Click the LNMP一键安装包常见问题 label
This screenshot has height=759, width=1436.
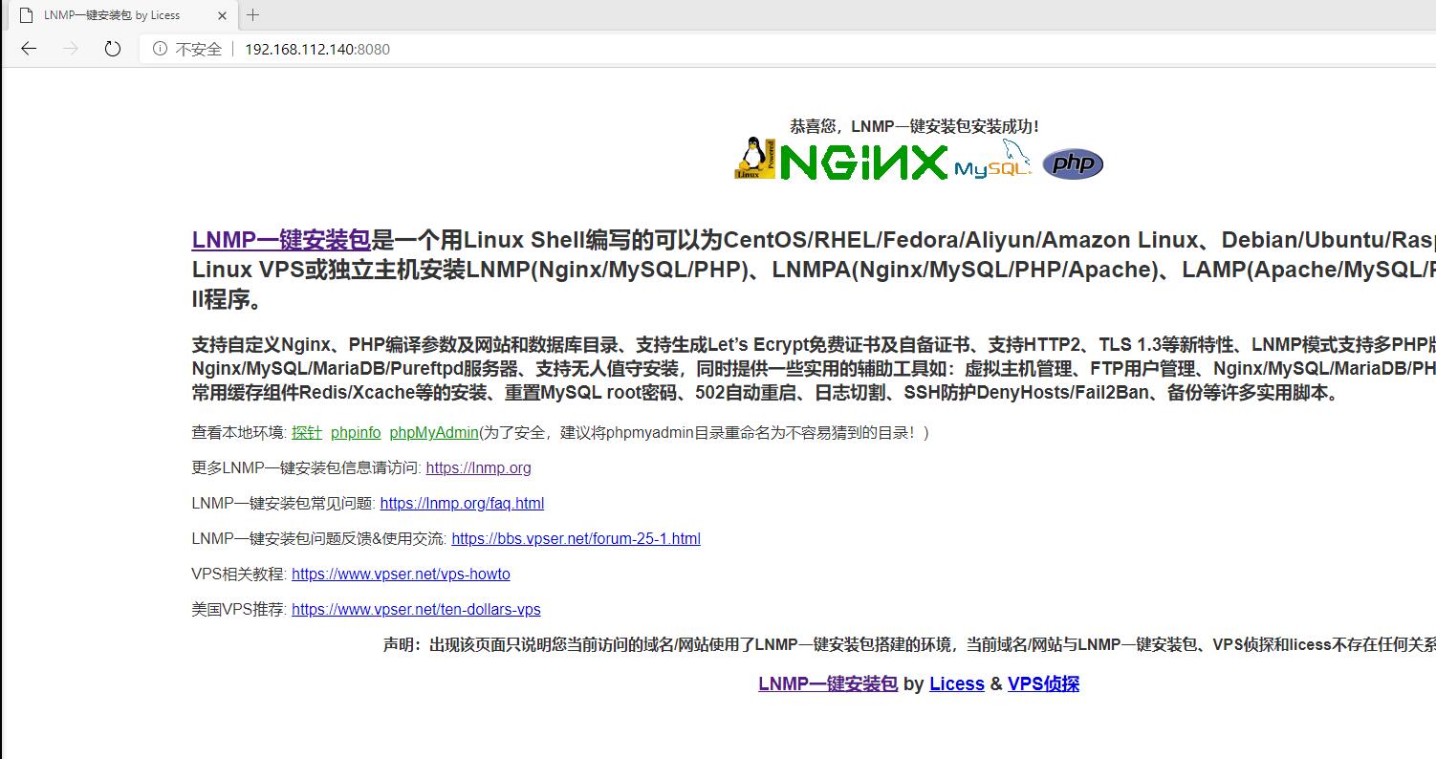point(283,504)
